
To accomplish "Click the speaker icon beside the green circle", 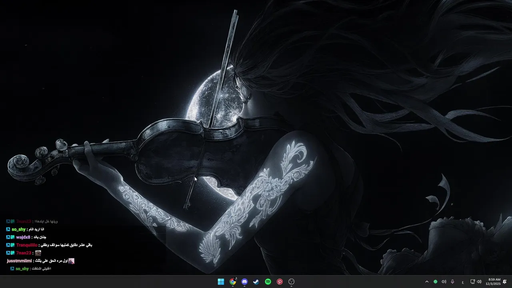I will (x=444, y=282).
